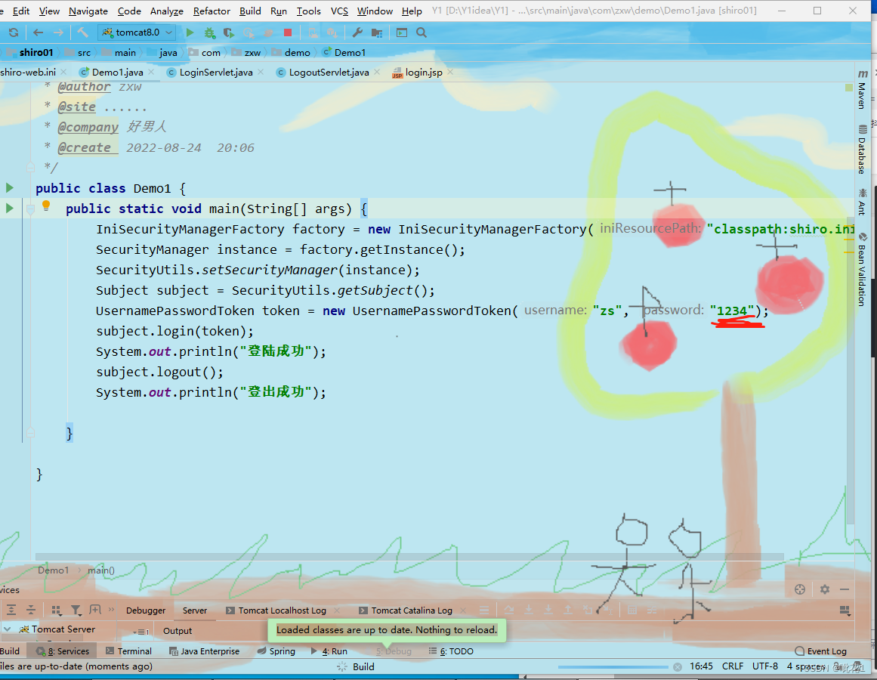Click the Services panel settings gear
The image size is (877, 680).
pos(824,589)
